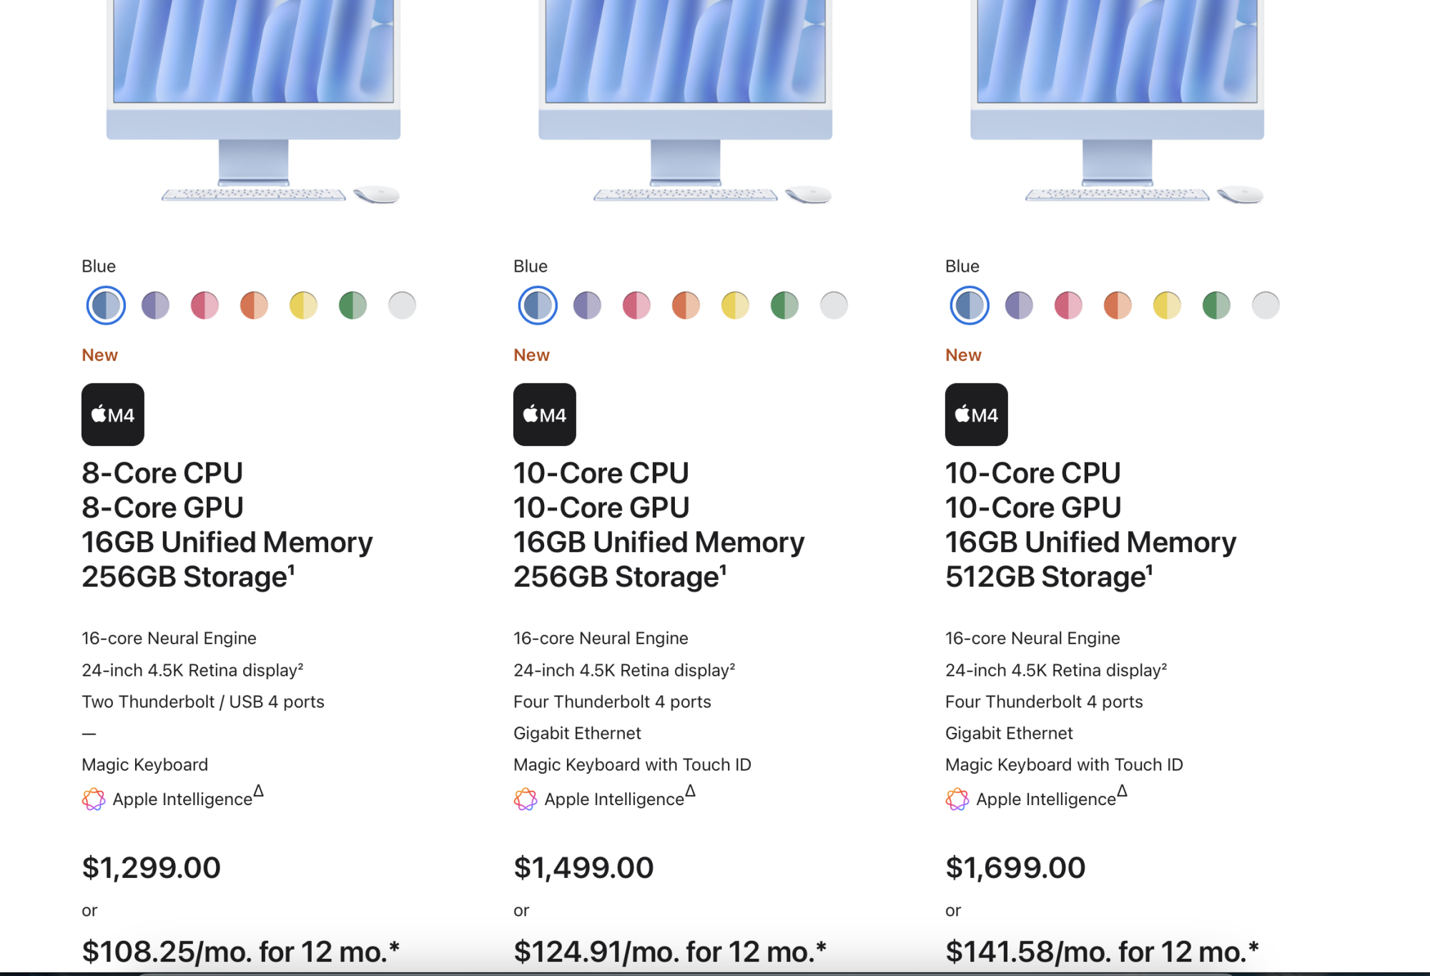
Task: Click the first iMac product image
Action: (253, 102)
